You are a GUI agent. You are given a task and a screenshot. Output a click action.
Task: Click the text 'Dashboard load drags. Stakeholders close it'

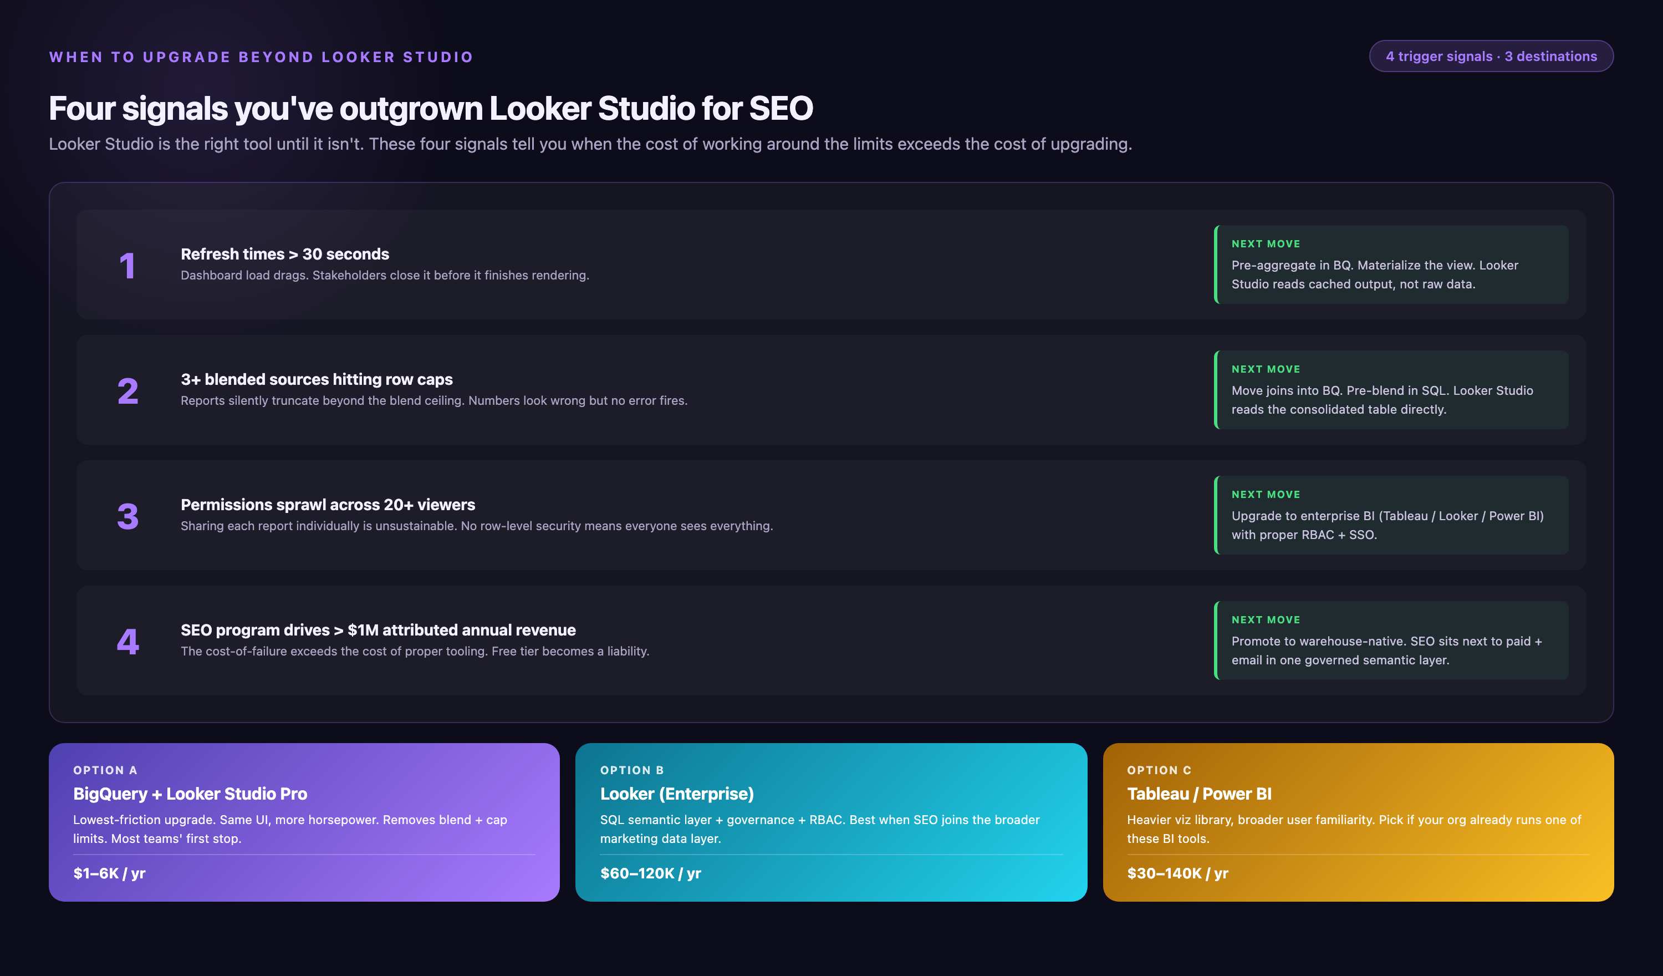click(385, 276)
